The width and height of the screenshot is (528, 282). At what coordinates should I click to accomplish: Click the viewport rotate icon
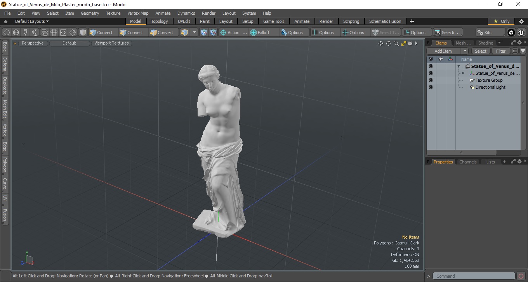388,43
